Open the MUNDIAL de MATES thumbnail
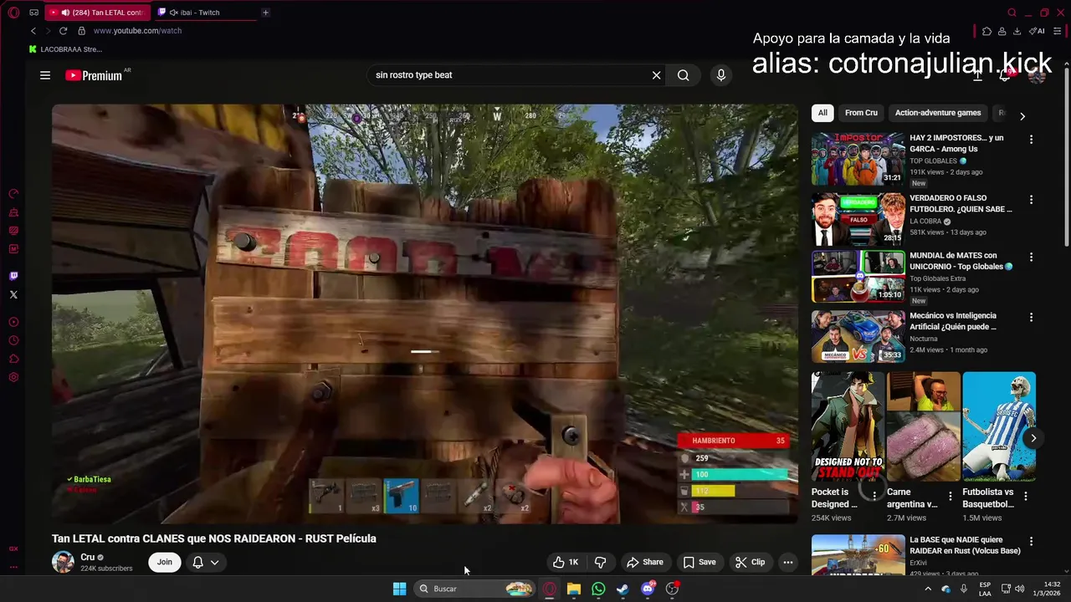This screenshot has width=1071, height=602. (x=858, y=277)
